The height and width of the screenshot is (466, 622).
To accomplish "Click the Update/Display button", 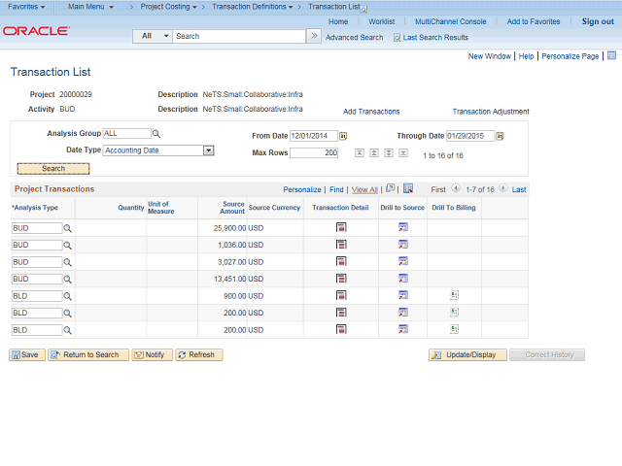I will [467, 355].
